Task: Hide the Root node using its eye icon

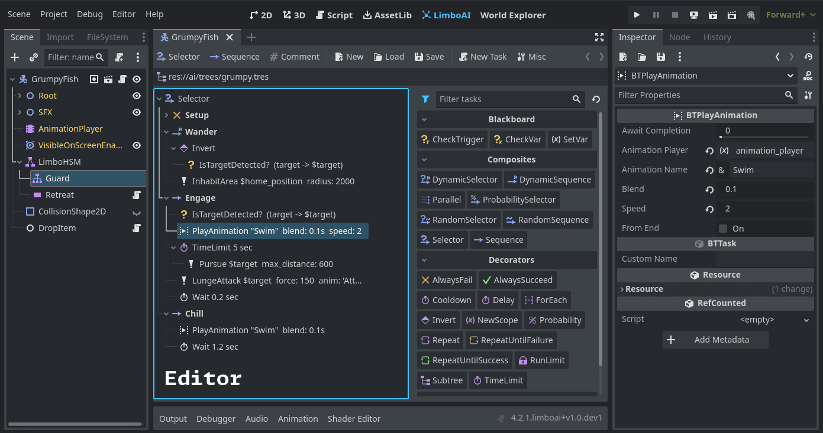Action: click(x=136, y=95)
